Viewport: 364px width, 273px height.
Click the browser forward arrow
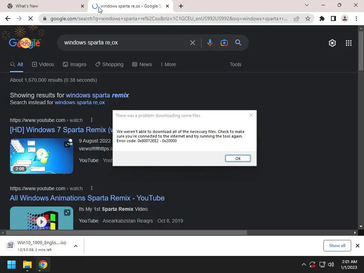coord(19,18)
